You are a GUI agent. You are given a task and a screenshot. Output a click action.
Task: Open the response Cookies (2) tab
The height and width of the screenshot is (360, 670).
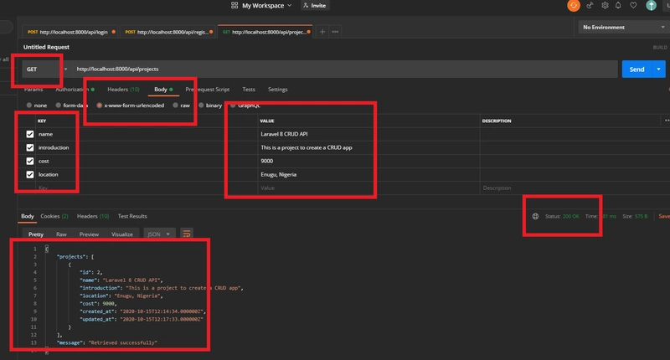(54, 216)
